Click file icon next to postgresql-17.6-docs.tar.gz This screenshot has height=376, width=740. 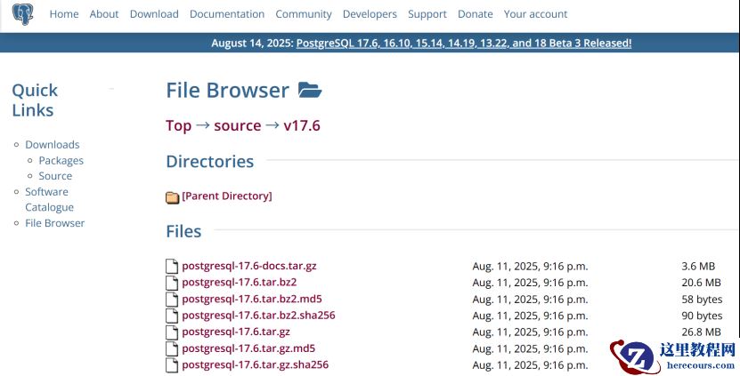point(173,266)
